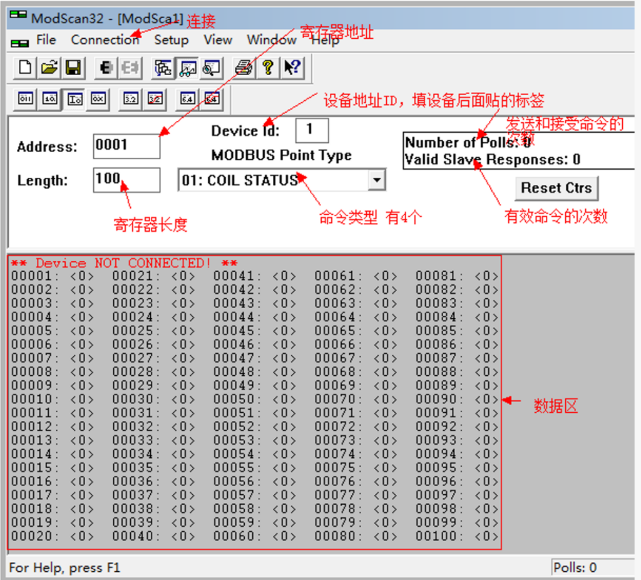Toggle show data view with glasses icon

click(188, 68)
